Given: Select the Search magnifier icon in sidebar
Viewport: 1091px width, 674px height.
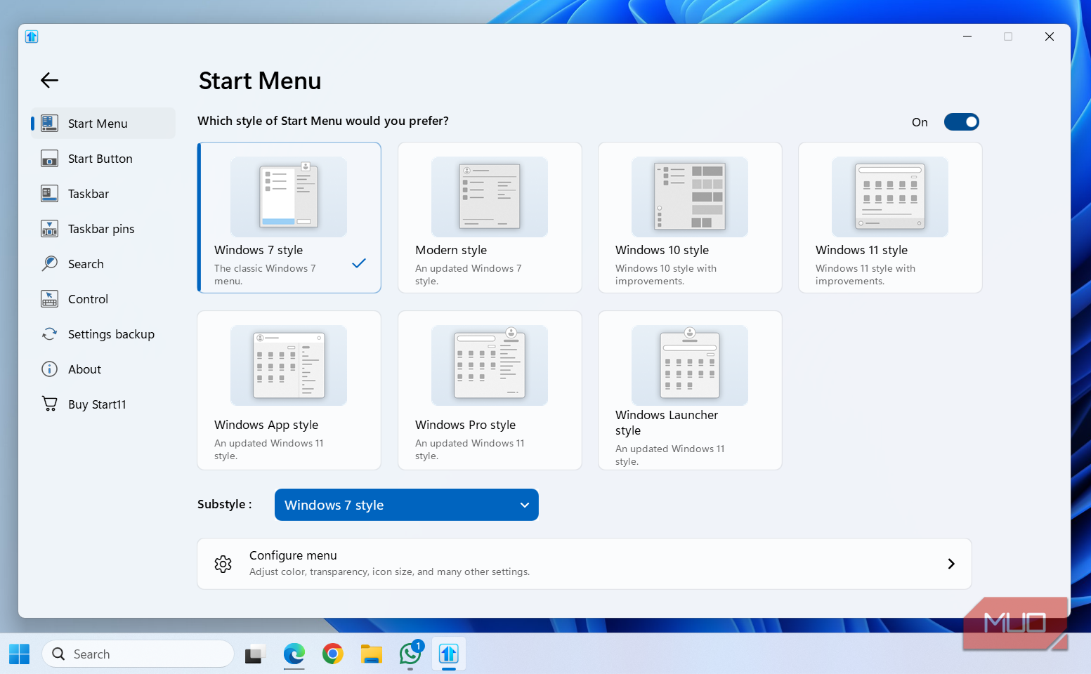Looking at the screenshot, I should coord(49,263).
